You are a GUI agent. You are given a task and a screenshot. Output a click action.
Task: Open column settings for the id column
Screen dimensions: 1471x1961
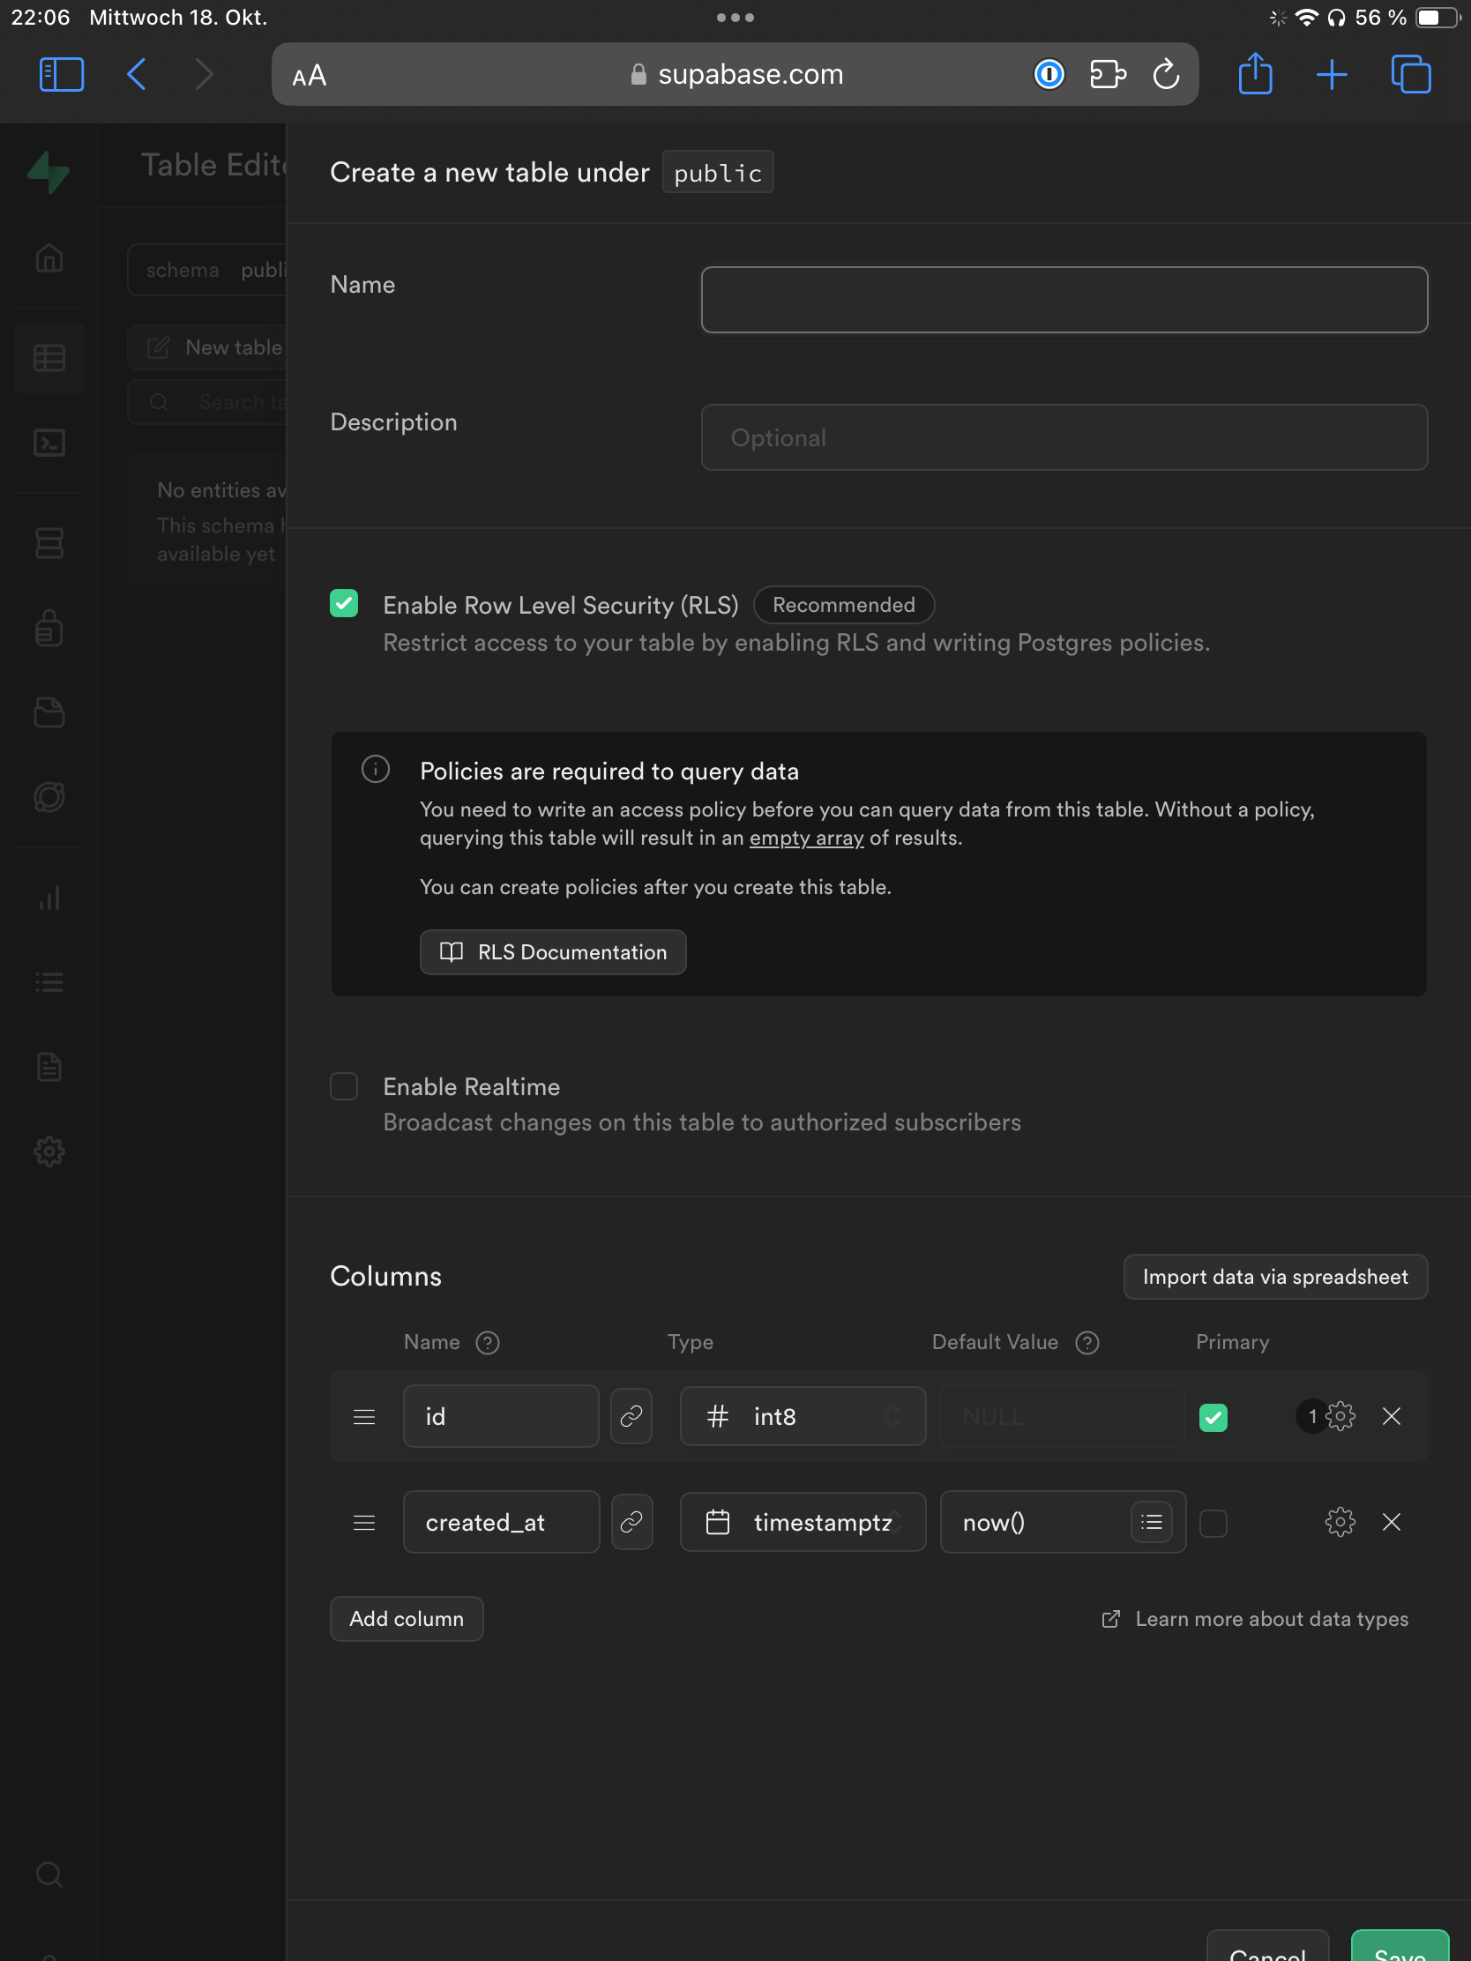point(1340,1417)
